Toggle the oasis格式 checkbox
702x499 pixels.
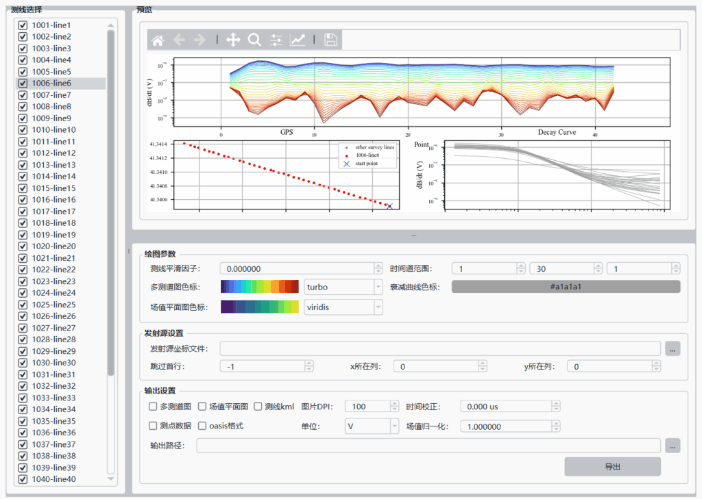[x=202, y=426]
